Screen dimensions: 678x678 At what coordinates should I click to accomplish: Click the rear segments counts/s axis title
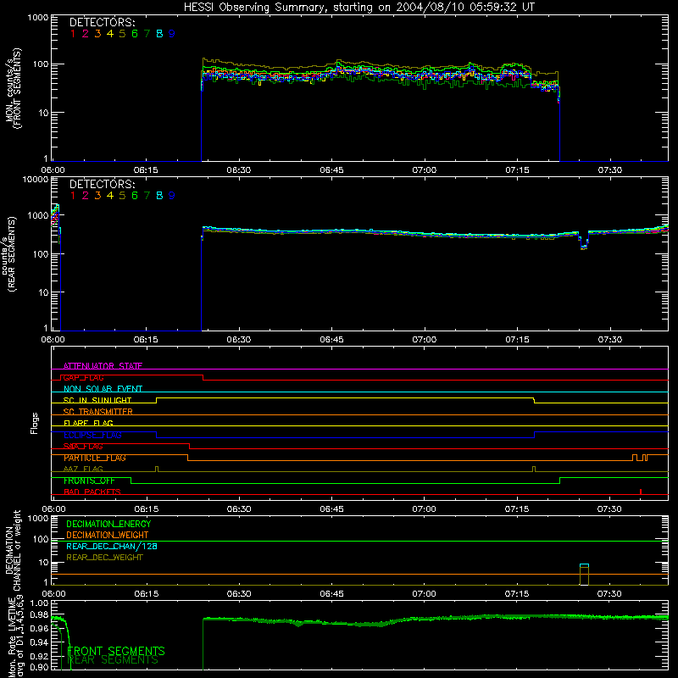tap(8, 253)
